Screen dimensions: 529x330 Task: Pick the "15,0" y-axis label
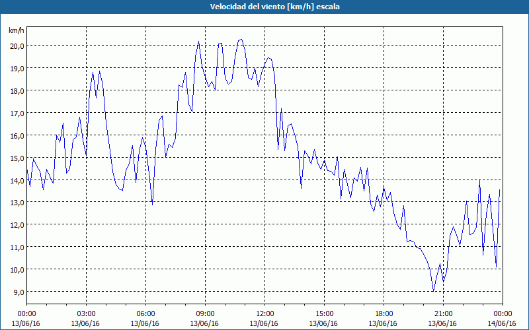(x=17, y=158)
